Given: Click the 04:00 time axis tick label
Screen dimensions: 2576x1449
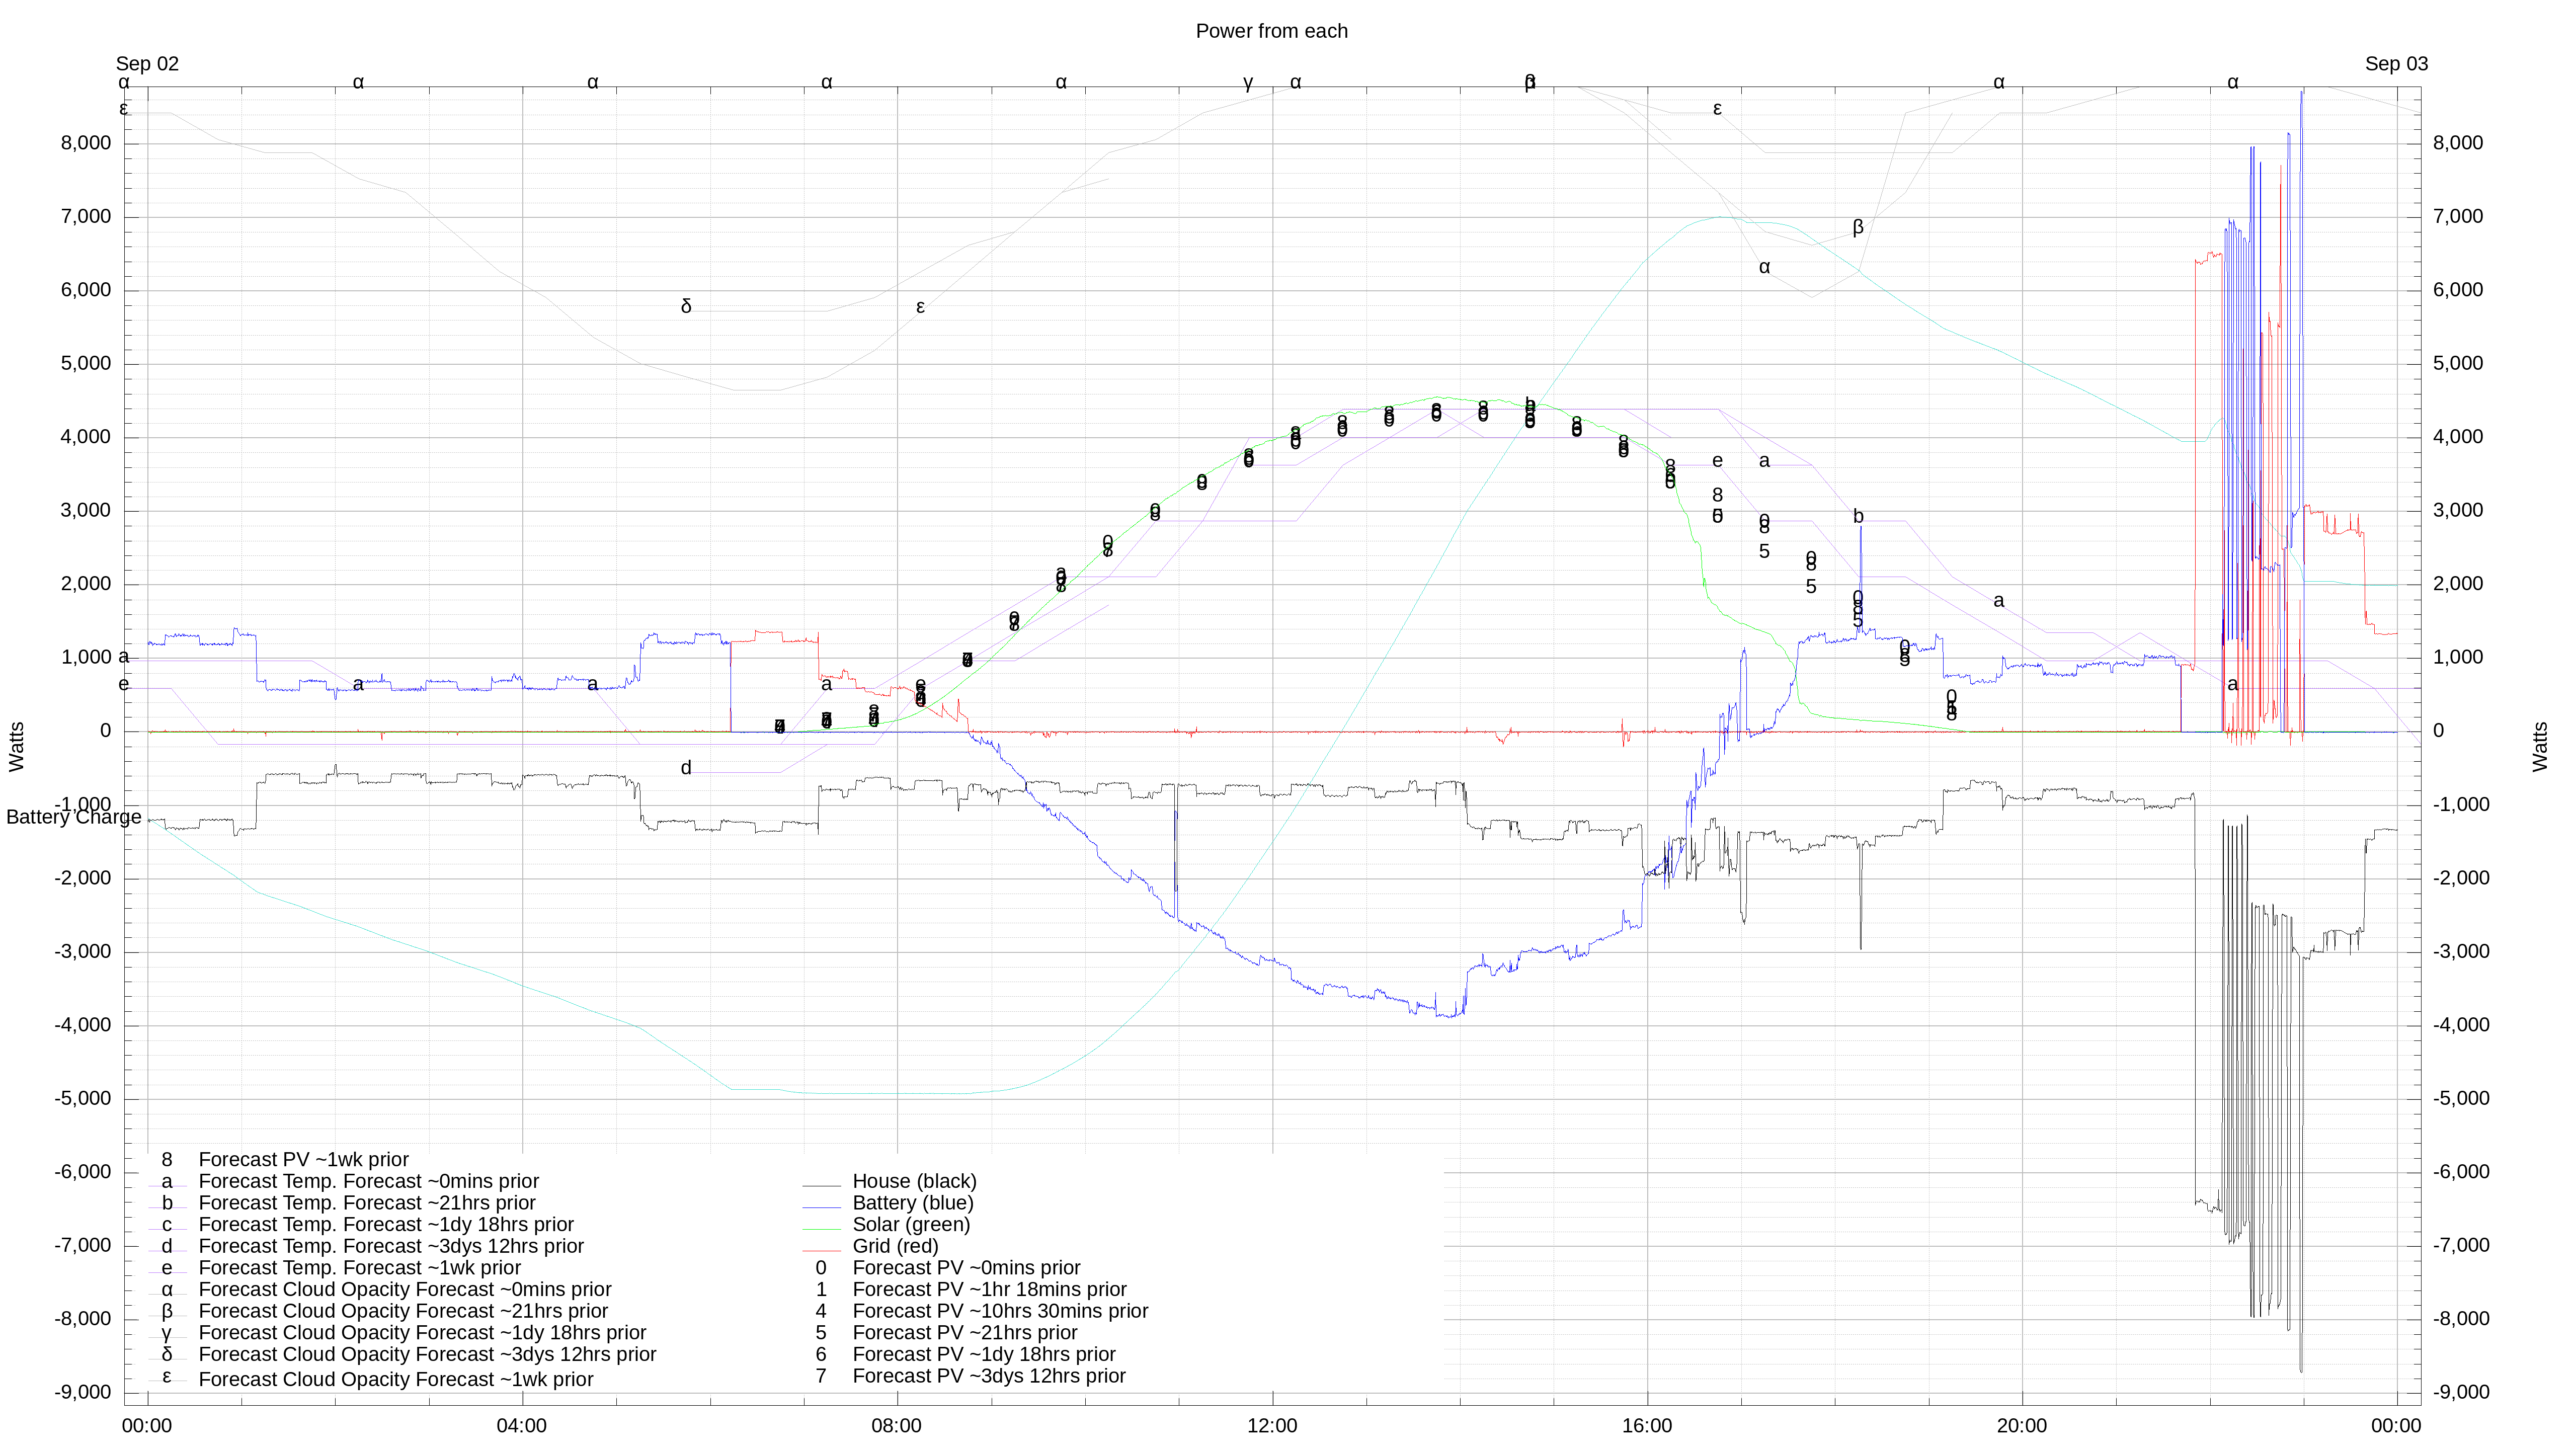Looking at the screenshot, I should click(x=522, y=1426).
